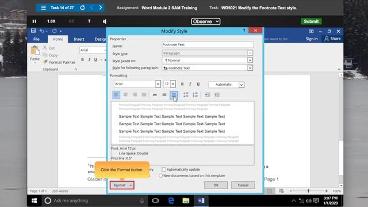Open Microsoft Edge from the taskbar

[x=171, y=201]
